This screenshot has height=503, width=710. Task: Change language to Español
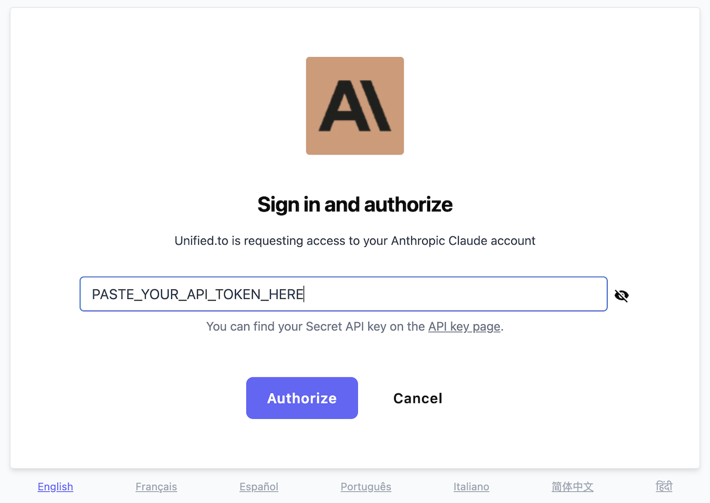[259, 486]
